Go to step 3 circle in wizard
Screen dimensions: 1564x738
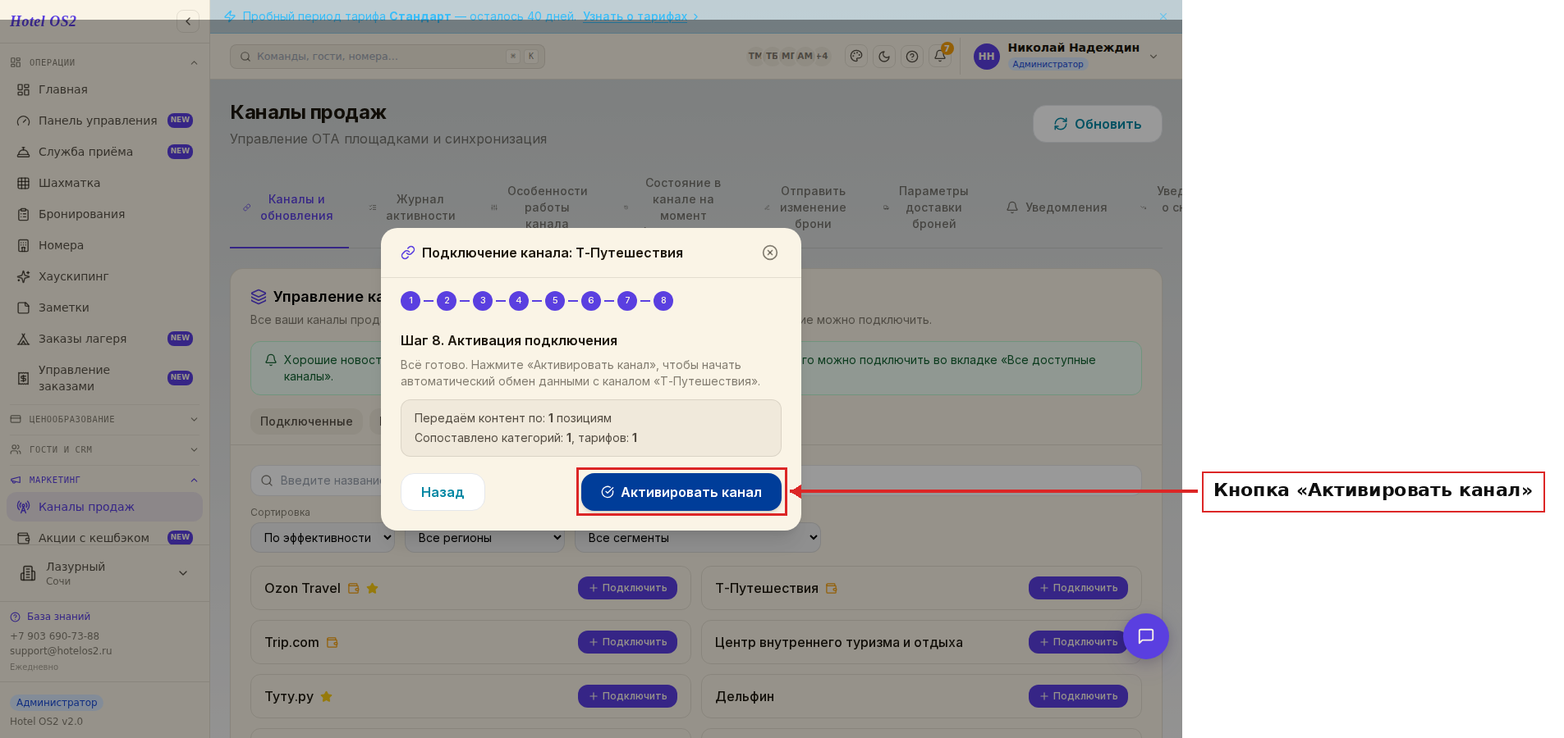pyautogui.click(x=483, y=301)
